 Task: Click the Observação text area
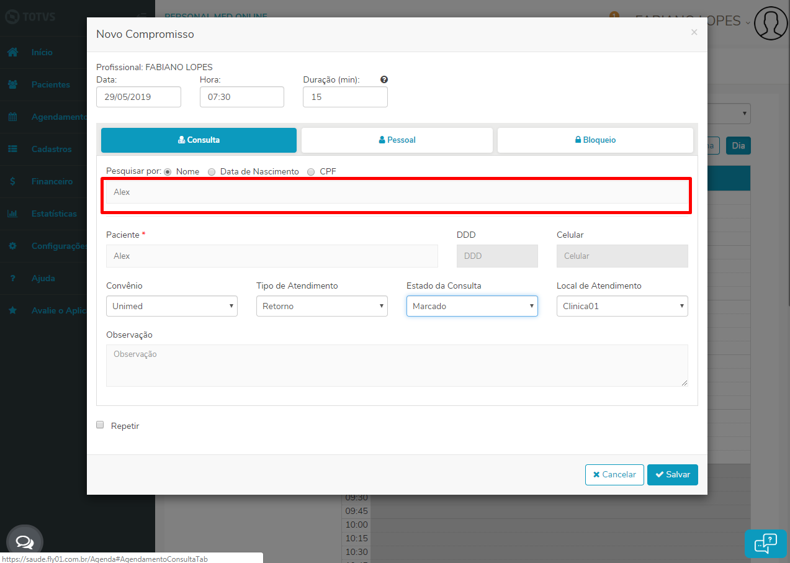(397, 366)
